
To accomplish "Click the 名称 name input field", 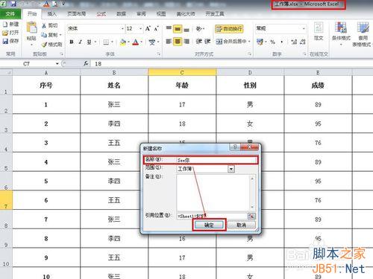I will pos(216,160).
